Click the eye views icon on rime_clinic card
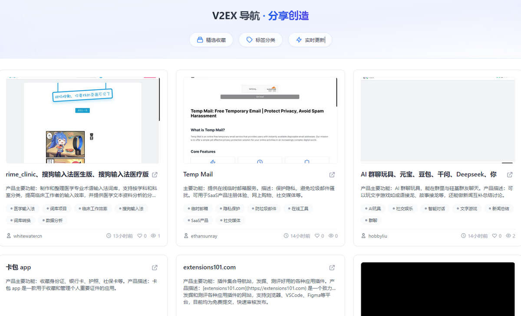The width and height of the screenshot is (521, 316). pos(154,236)
